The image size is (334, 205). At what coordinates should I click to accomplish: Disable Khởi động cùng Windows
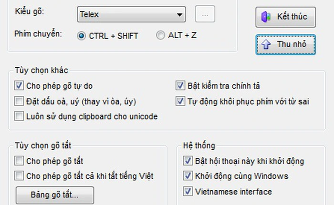coord(188,176)
